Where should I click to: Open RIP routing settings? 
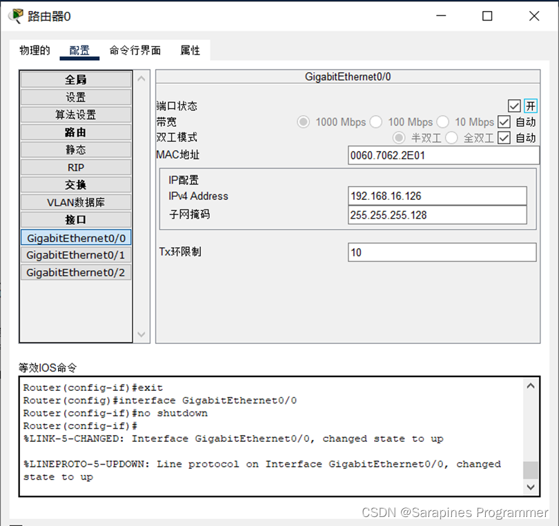(x=76, y=167)
